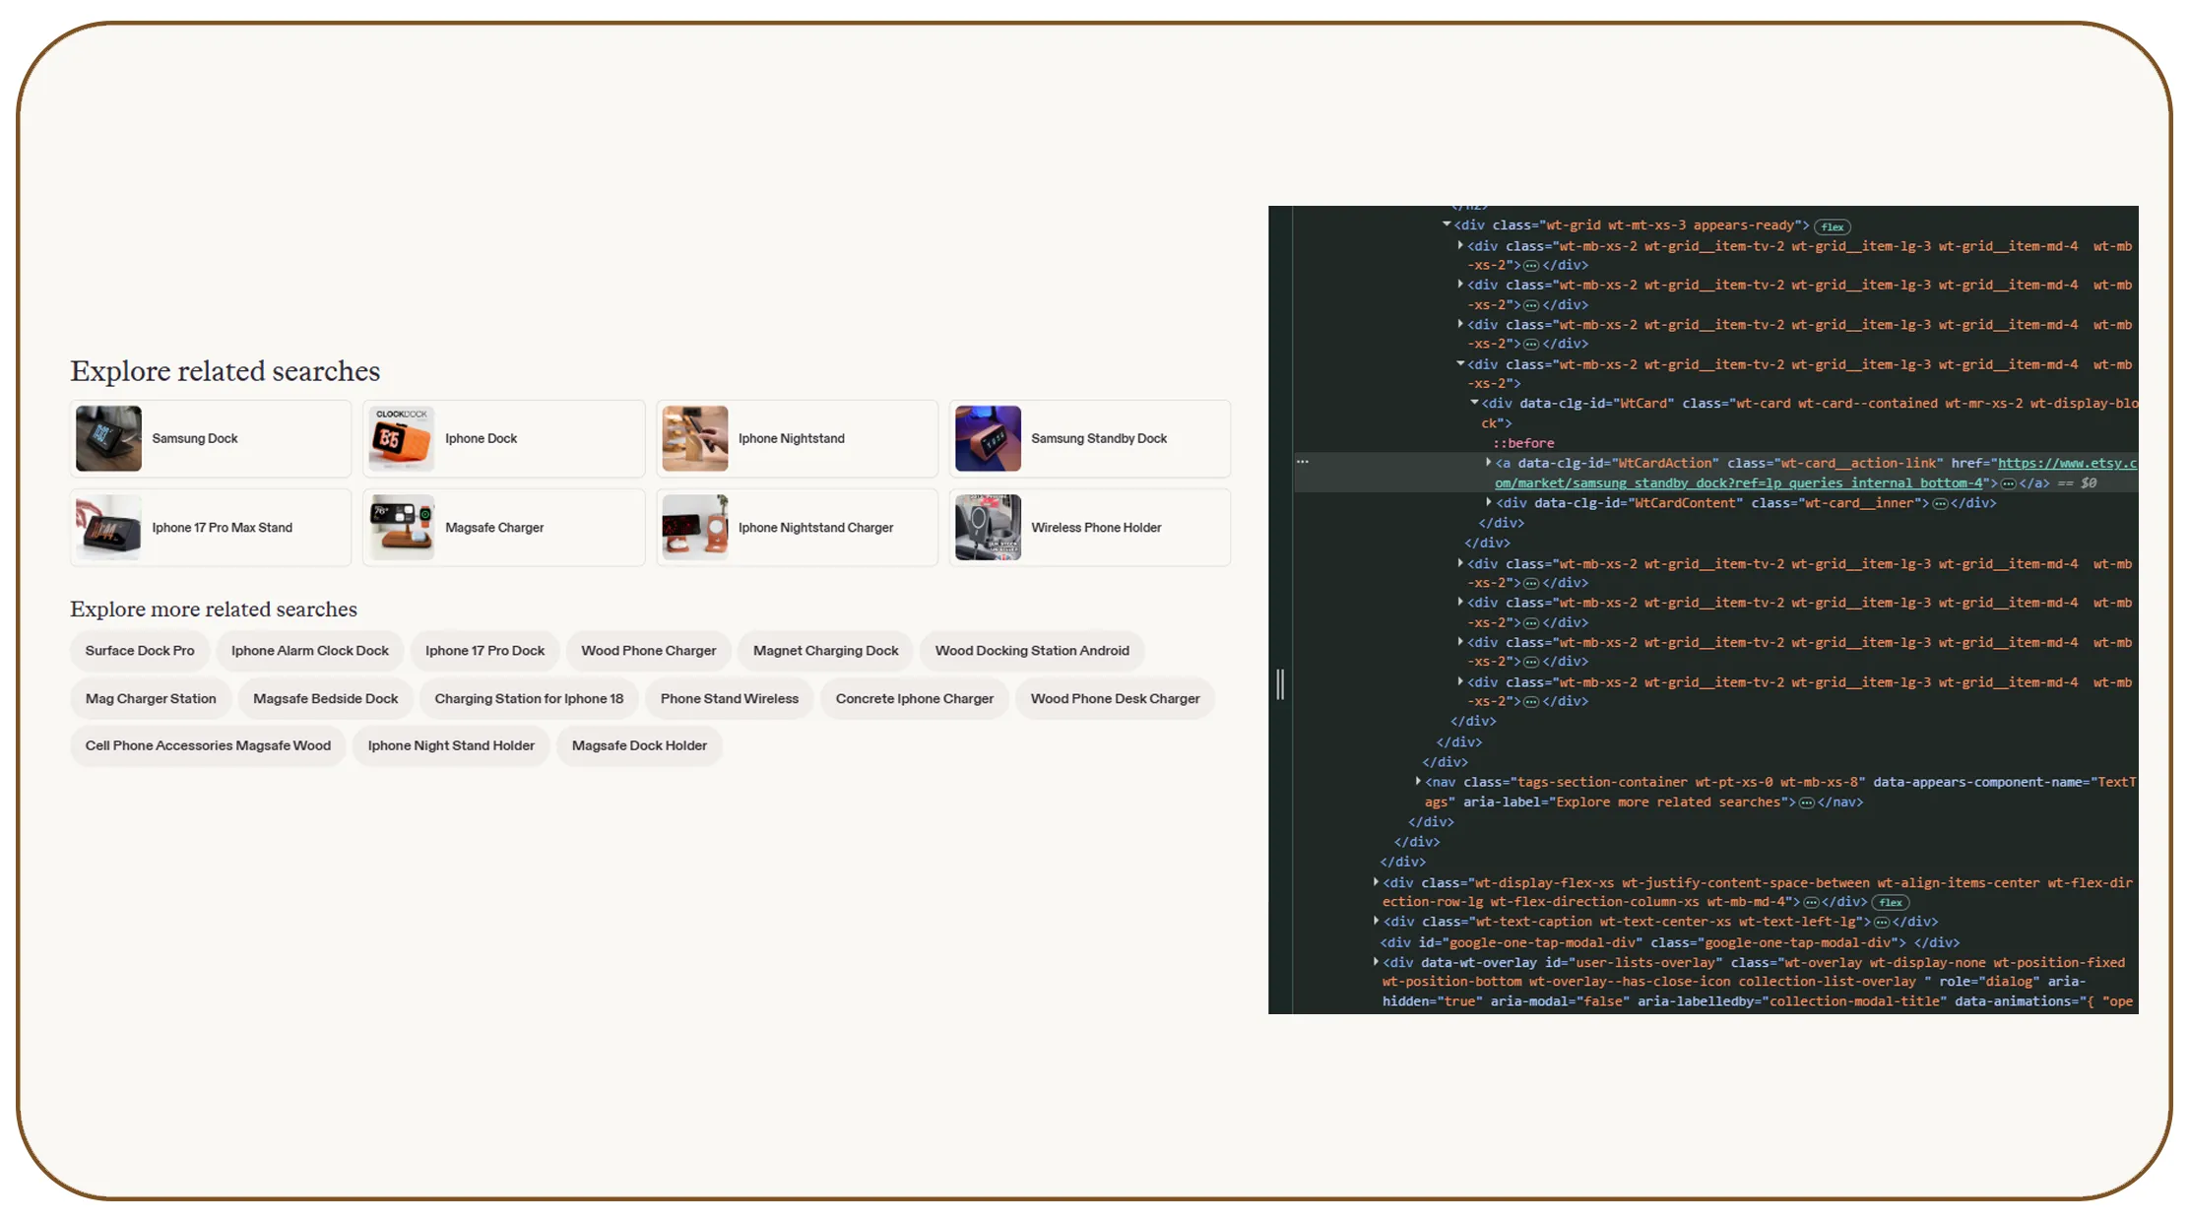Image resolution: width=2189 pixels, height=1221 pixels.
Task: Open the Iphone Dock orange clock thumbnail
Action: pyautogui.click(x=401, y=438)
